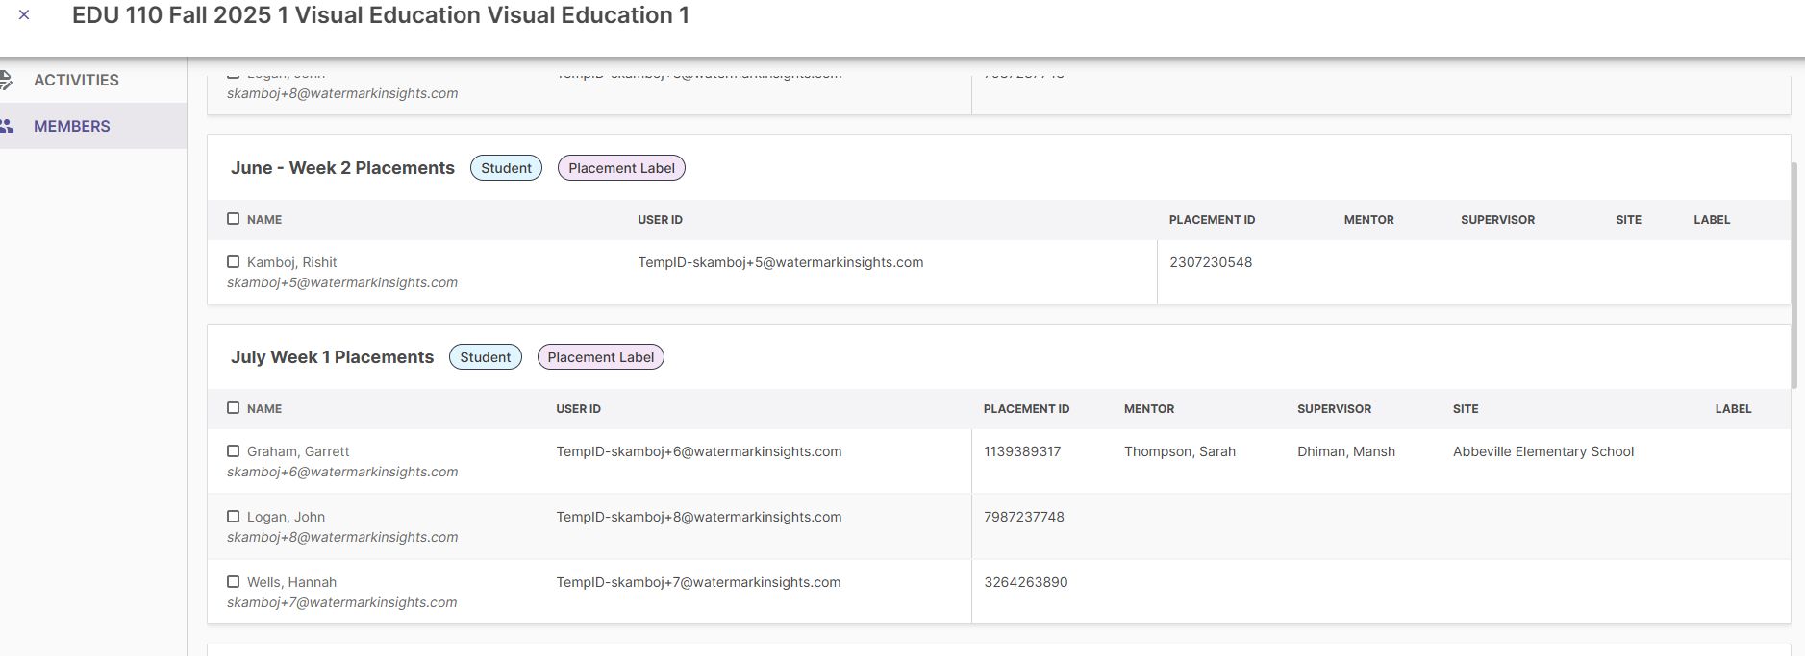Click mentor Thompson, Sarah
The image size is (1805, 656).
(x=1180, y=451)
